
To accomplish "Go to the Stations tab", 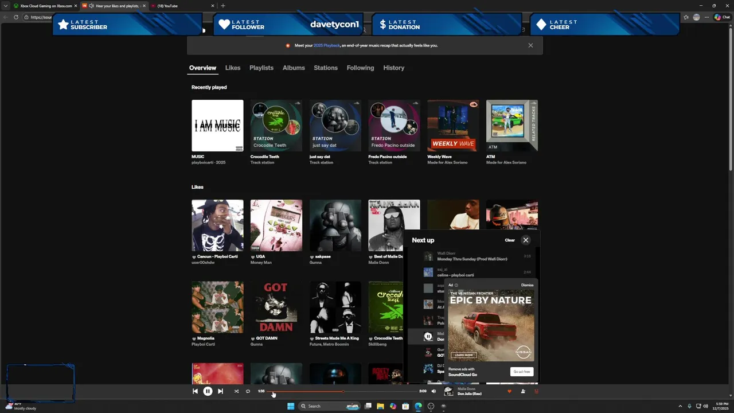I will [326, 68].
